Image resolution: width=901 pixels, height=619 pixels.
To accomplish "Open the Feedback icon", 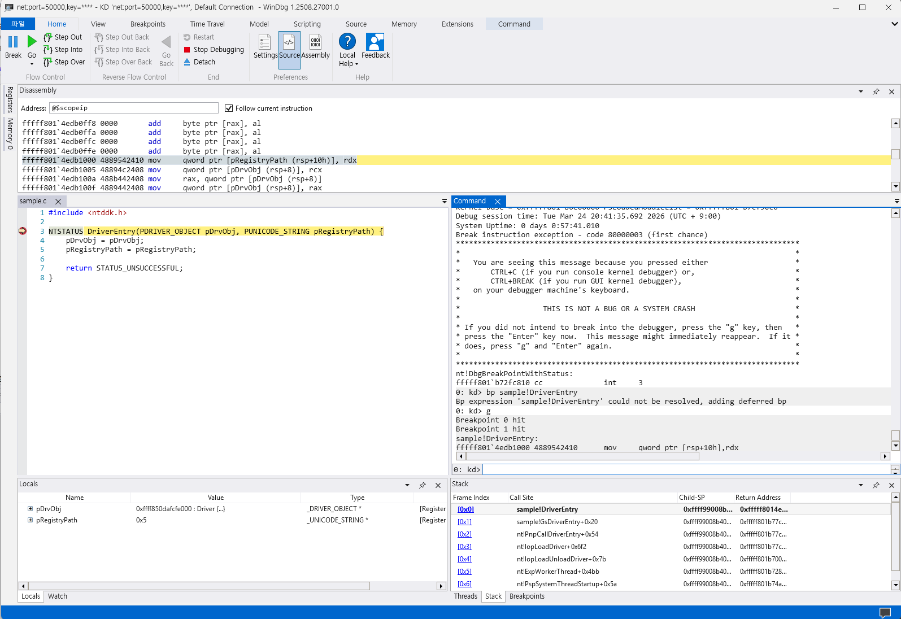I will (375, 42).
